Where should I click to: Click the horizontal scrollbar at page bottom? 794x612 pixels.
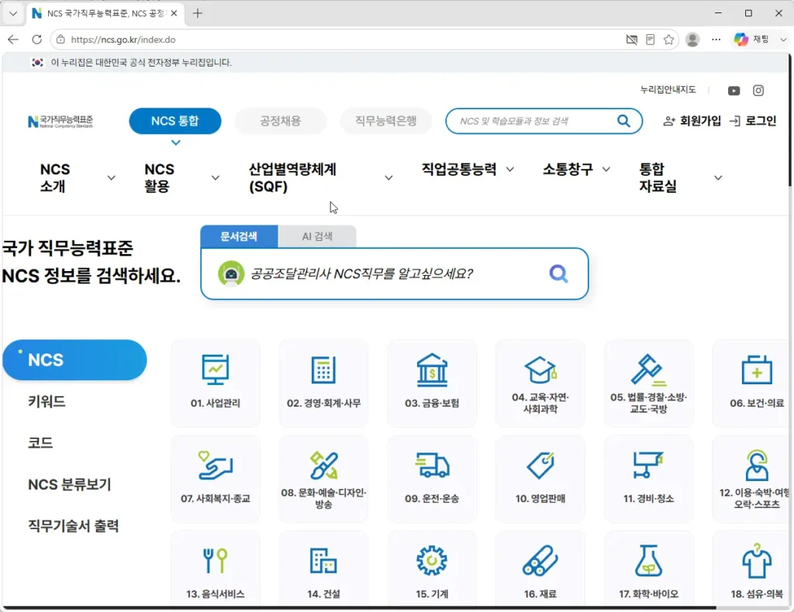click(360, 607)
